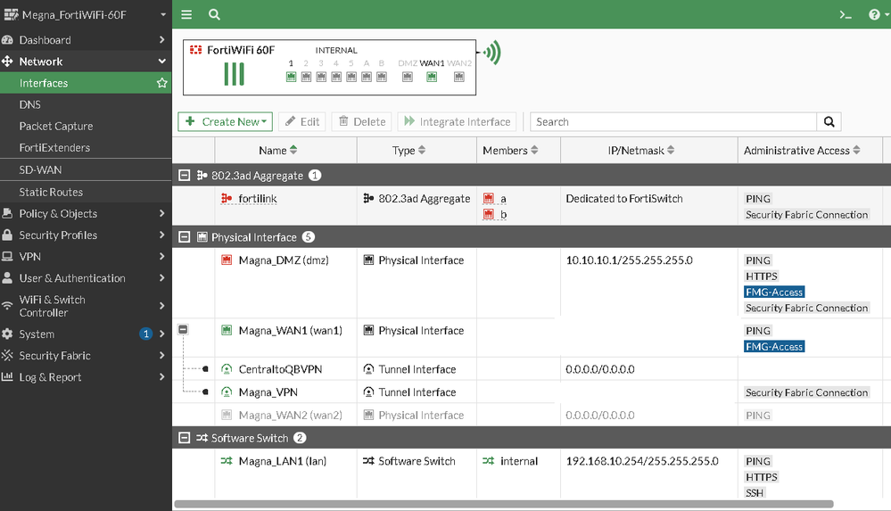Select the Interfaces menu item

pyautogui.click(x=86, y=83)
